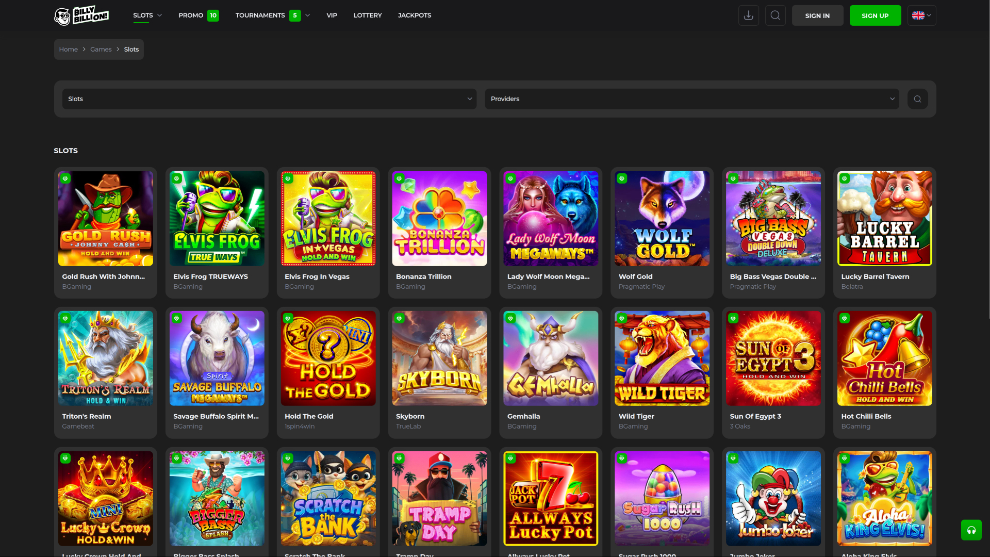Click the search icon beside the Providers filter
The height and width of the screenshot is (557, 990).
pos(917,99)
